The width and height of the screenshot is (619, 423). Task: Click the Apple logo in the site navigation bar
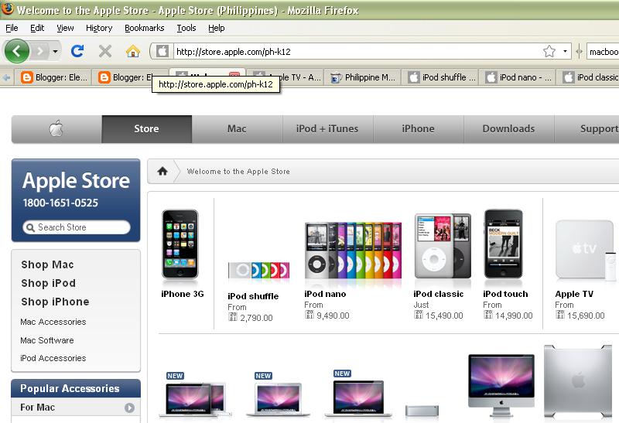tap(56, 129)
